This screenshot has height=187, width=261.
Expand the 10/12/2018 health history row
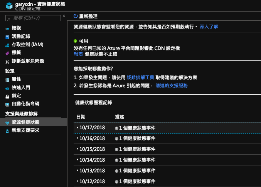pyautogui.click(x=77, y=181)
